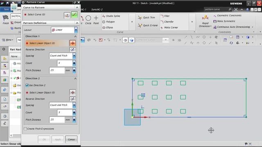Select the Chamfer tool
262x147 pixels.
(167, 22)
